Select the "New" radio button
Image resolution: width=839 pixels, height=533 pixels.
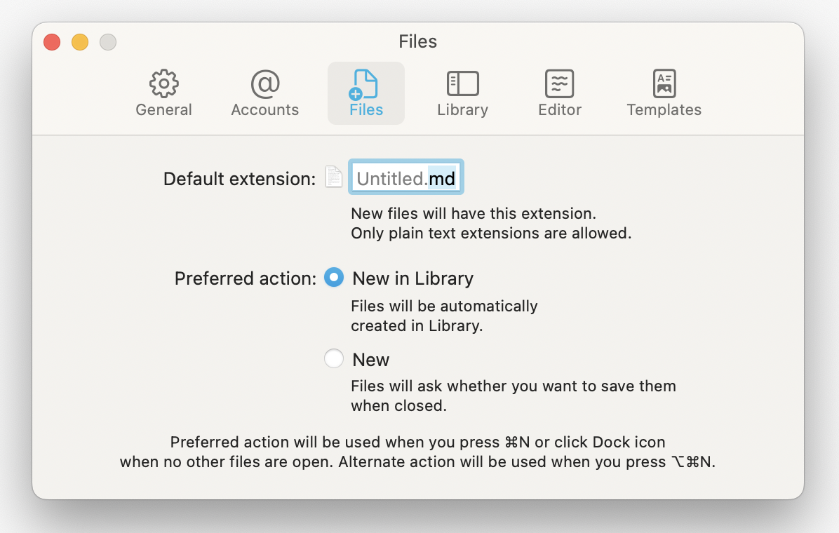pyautogui.click(x=334, y=359)
